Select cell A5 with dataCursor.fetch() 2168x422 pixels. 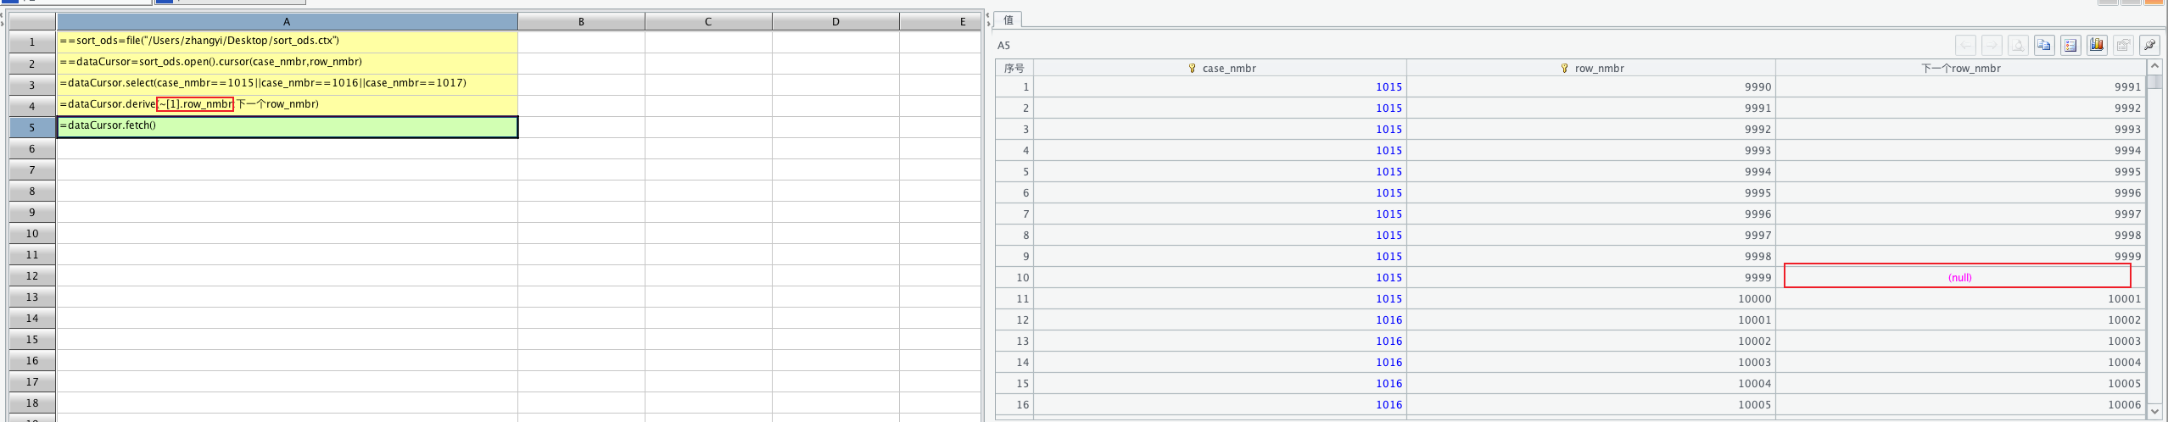[x=287, y=126]
